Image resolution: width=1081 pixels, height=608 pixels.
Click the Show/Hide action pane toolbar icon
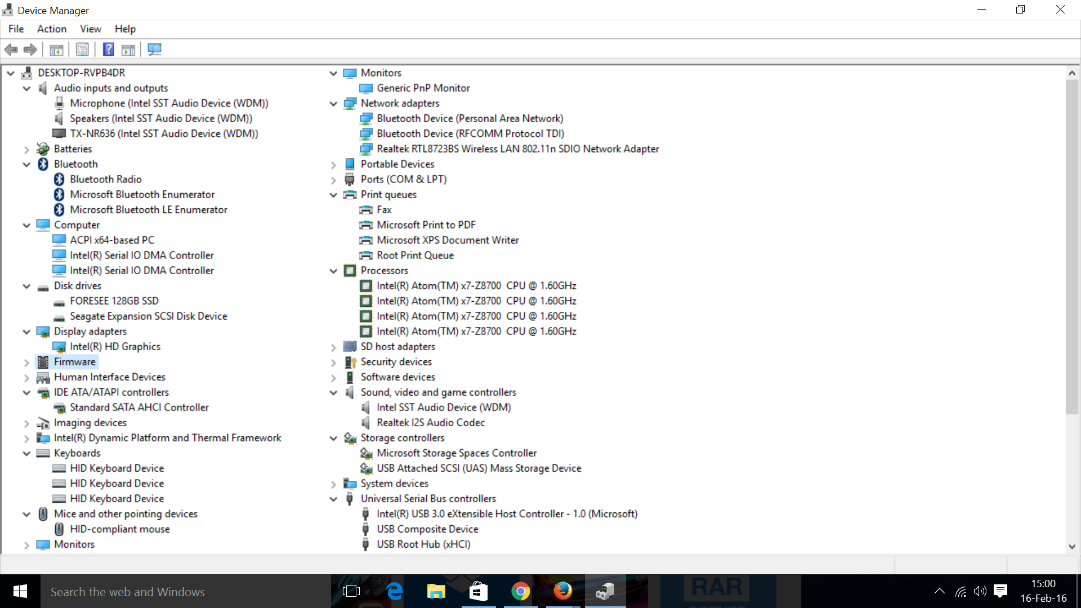point(128,50)
